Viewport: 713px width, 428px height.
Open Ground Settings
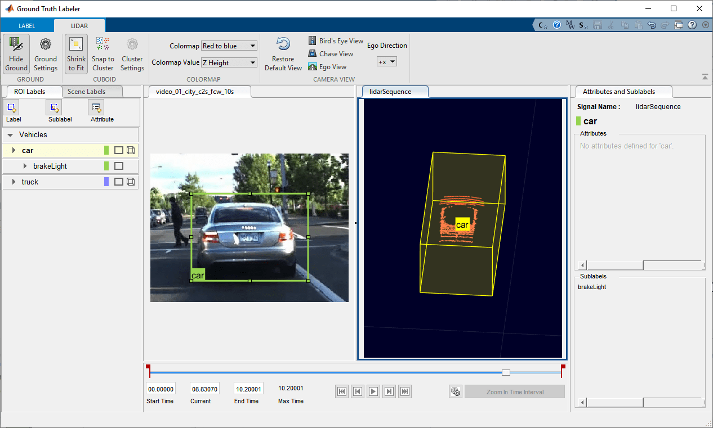pyautogui.click(x=46, y=54)
